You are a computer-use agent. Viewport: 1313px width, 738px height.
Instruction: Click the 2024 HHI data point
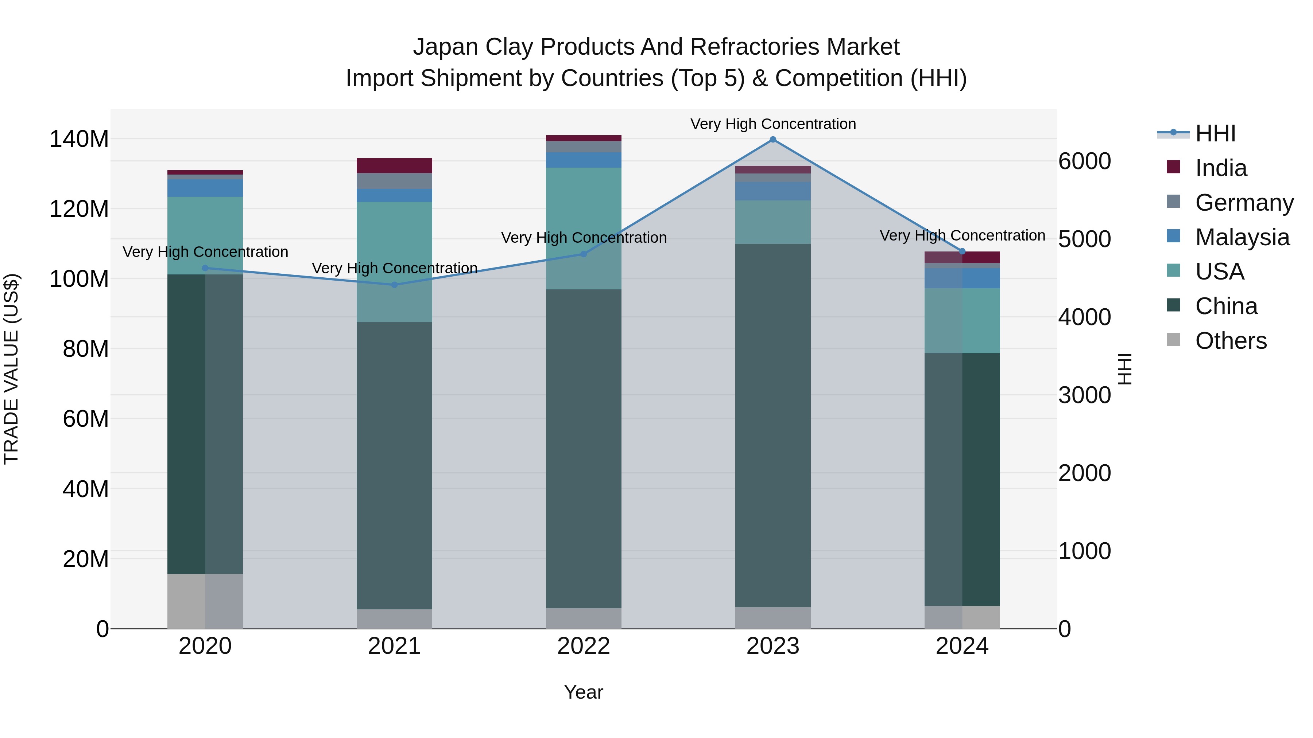963,251
